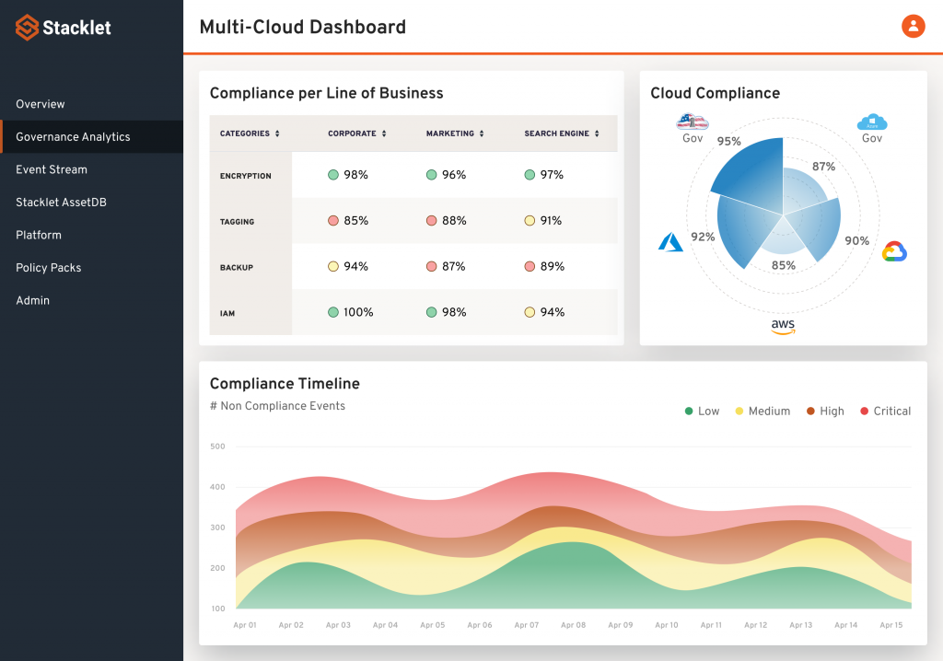Click the High legend color dot
This screenshot has height=661, width=943.
pyautogui.click(x=810, y=412)
